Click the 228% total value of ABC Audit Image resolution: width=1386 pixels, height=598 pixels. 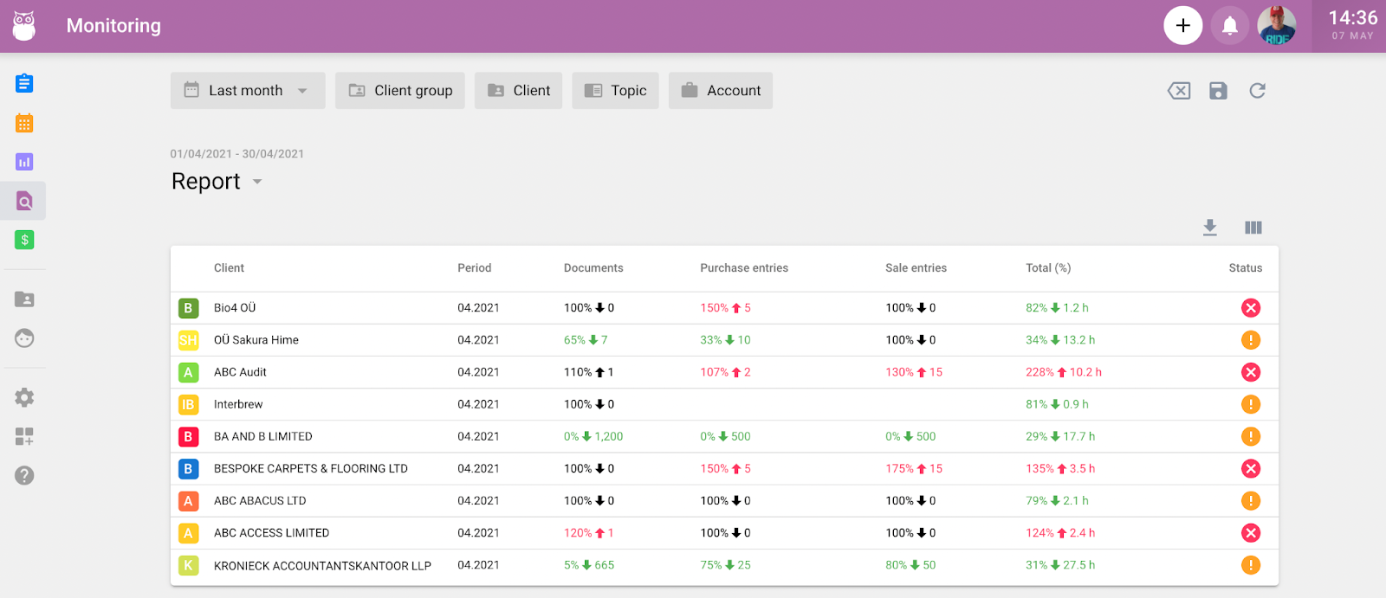point(1064,372)
